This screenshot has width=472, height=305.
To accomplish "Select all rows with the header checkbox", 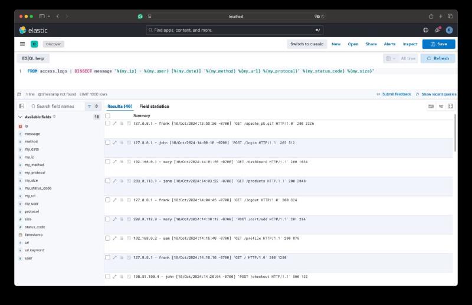I will click(x=107, y=115).
